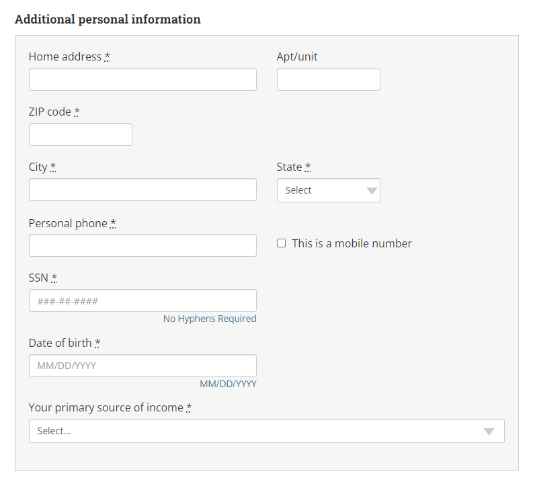Click the State dropdown arrow icon
The image size is (533, 484).
coord(372,191)
